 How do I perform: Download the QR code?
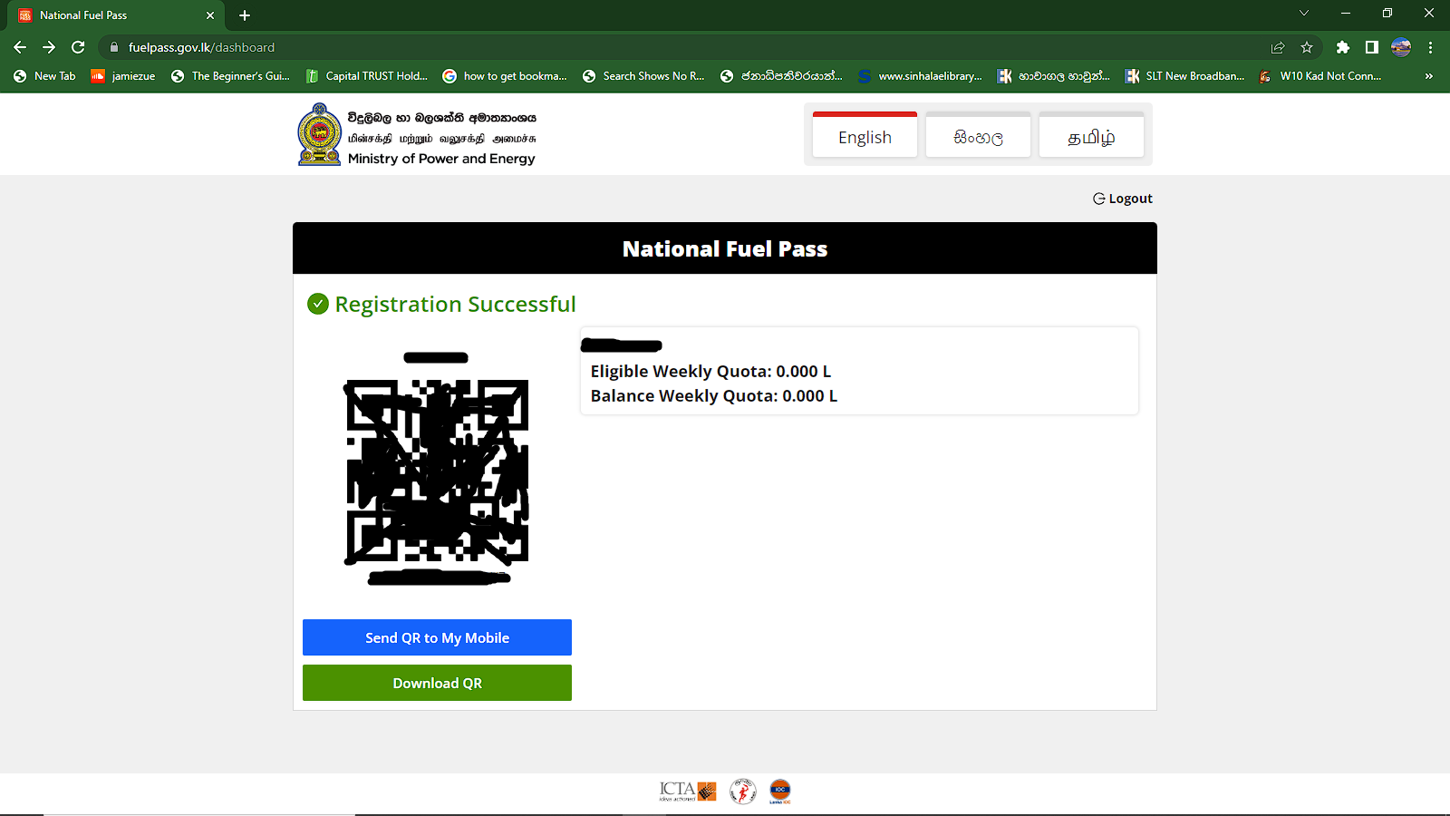[x=437, y=683]
